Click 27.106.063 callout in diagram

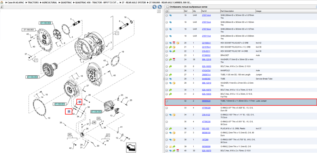click(x=28, y=30)
